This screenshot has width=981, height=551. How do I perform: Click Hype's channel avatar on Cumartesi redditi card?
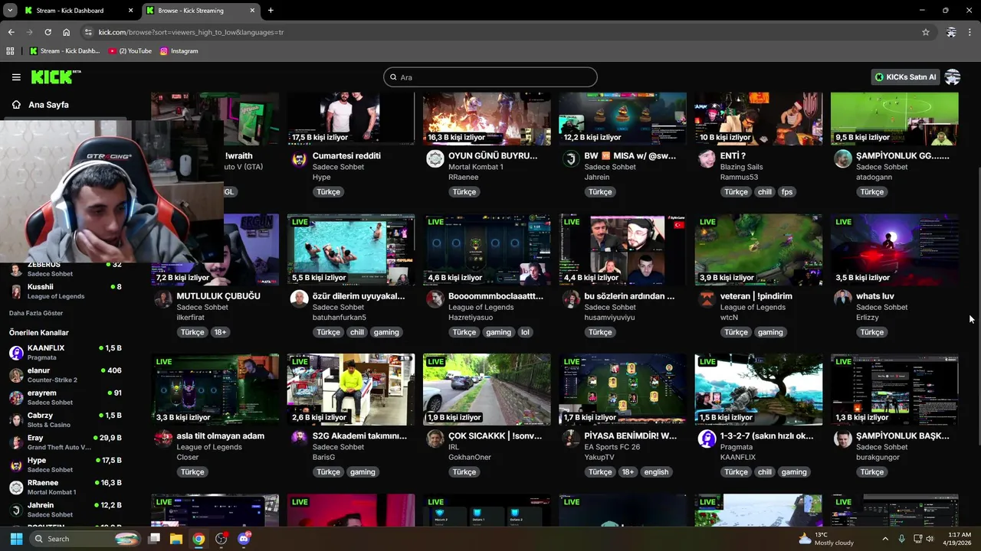pyautogui.click(x=299, y=159)
